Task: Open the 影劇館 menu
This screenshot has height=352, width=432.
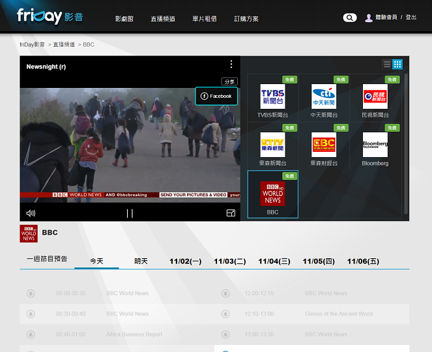Action: [124, 19]
